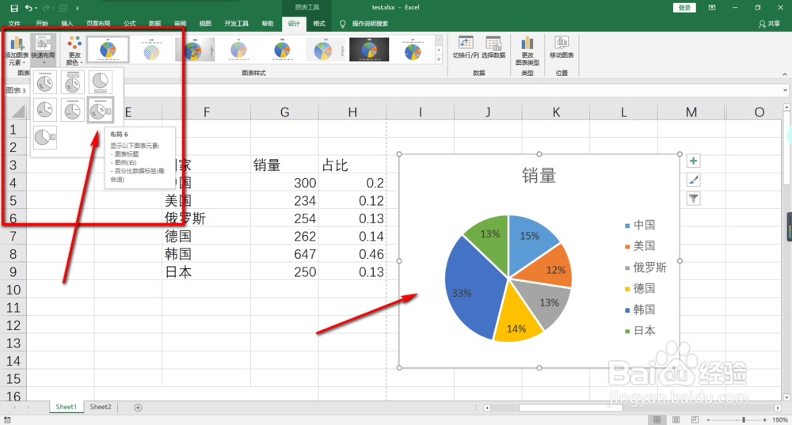Open the Change Colors (更改颜色) dropdown
792x425 pixels.
click(74, 51)
